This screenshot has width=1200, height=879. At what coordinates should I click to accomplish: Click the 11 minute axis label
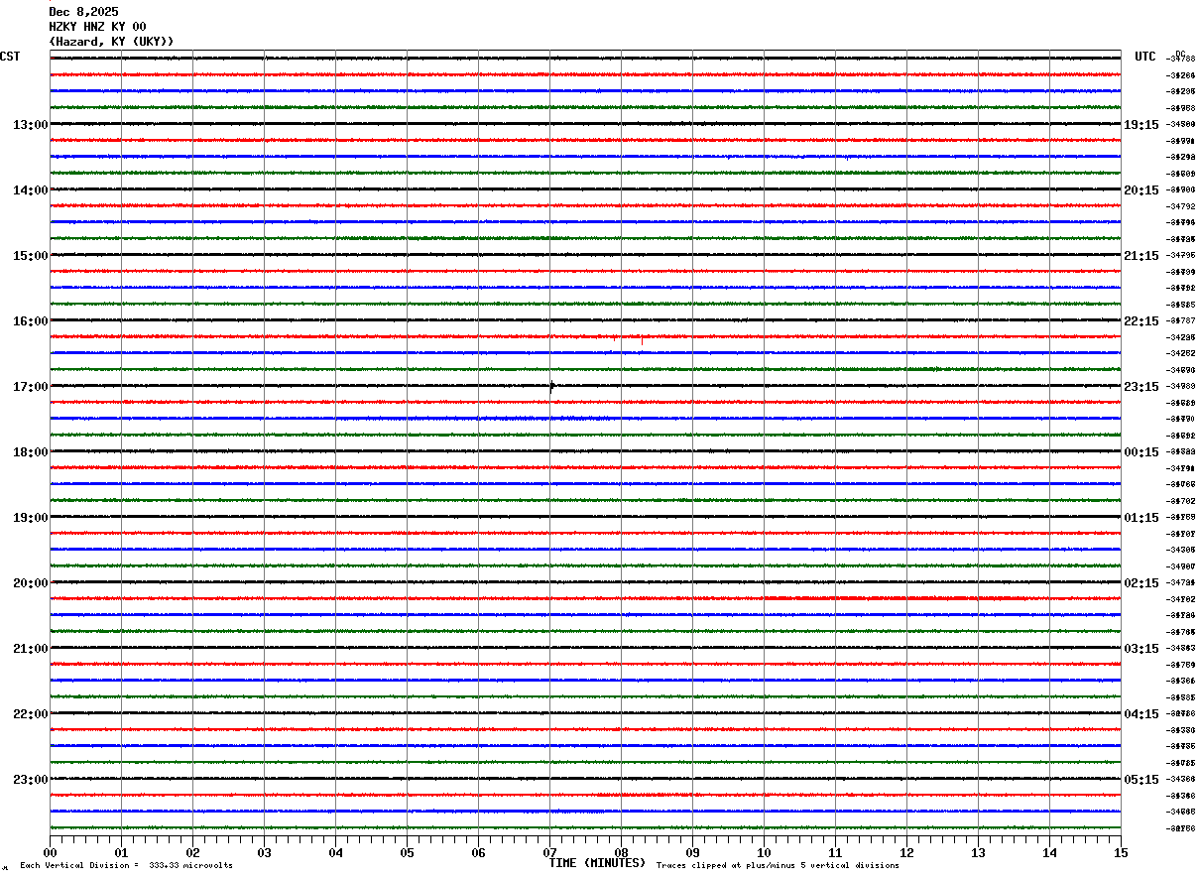tap(835, 852)
